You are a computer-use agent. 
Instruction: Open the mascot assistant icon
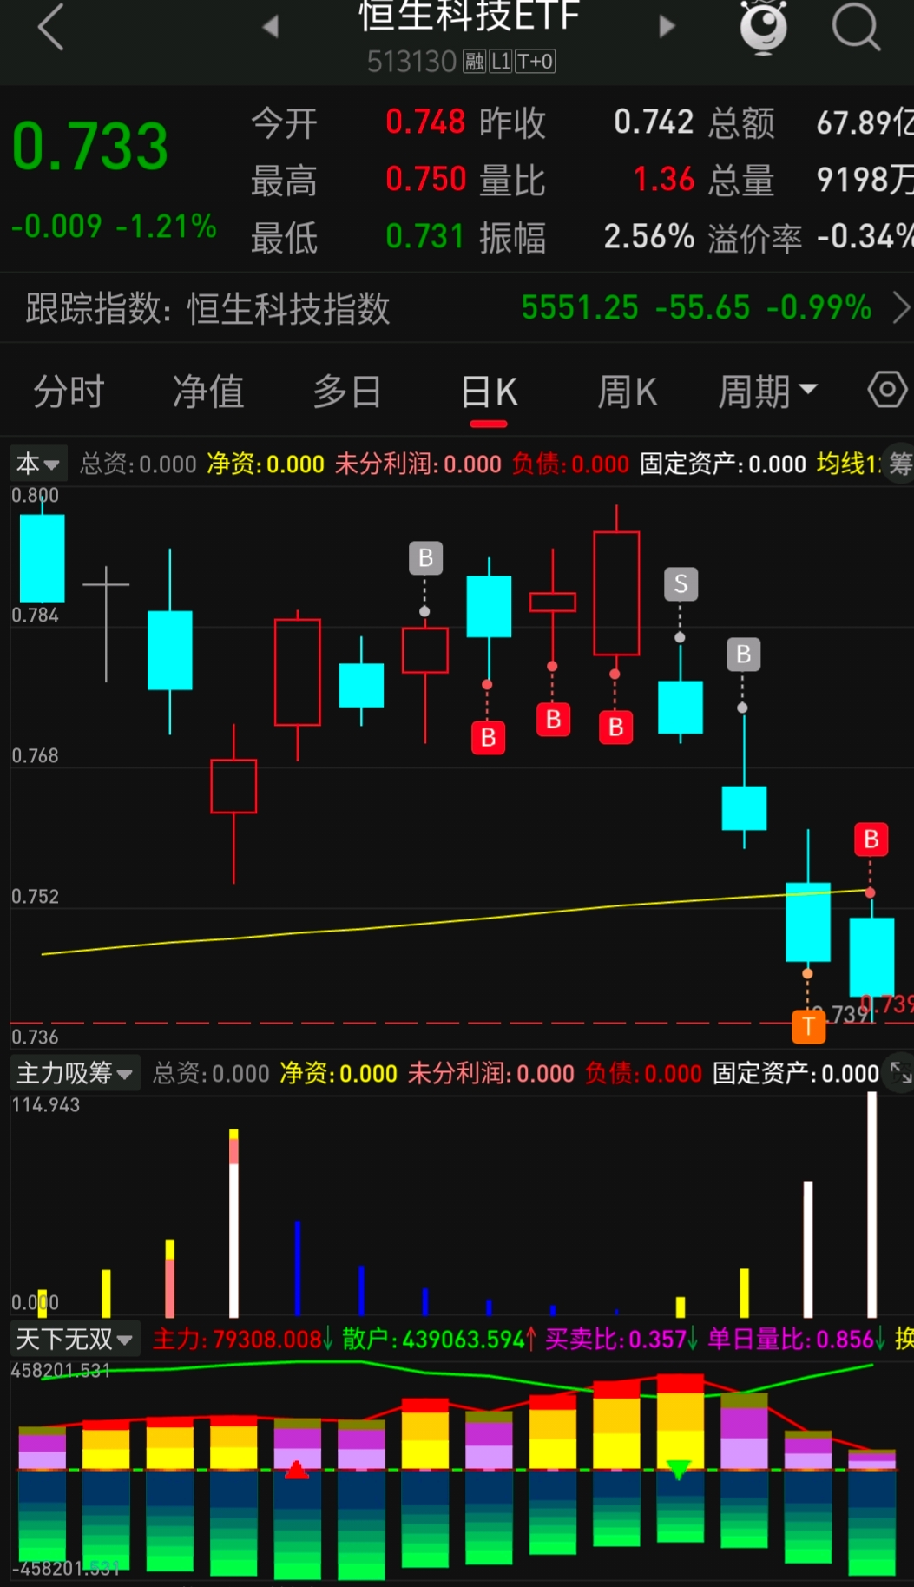click(763, 27)
